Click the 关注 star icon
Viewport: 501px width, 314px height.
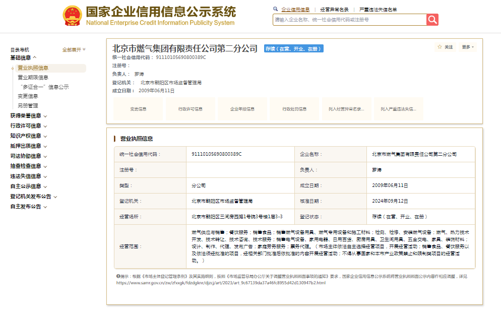pyautogui.click(x=440, y=47)
